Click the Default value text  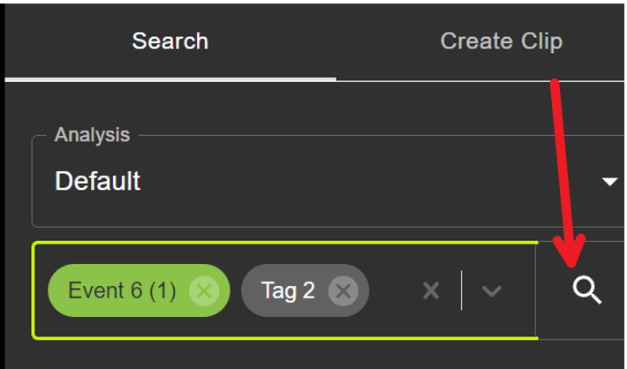[97, 181]
